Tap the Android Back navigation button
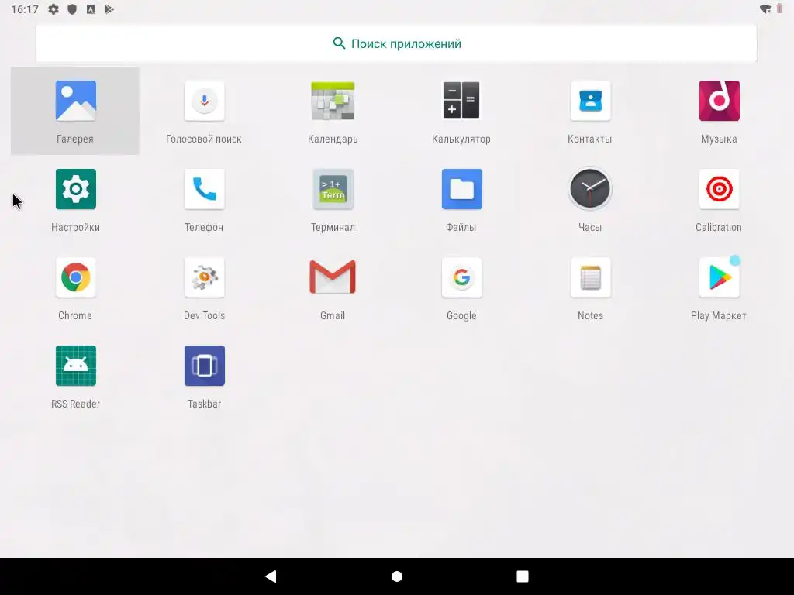794x595 pixels. click(271, 576)
